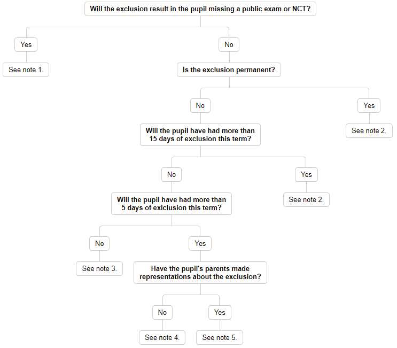Image resolution: width=397 pixels, height=348 pixels.
Task: Click the 'Is the exclusion permanent?' box
Action: click(229, 69)
